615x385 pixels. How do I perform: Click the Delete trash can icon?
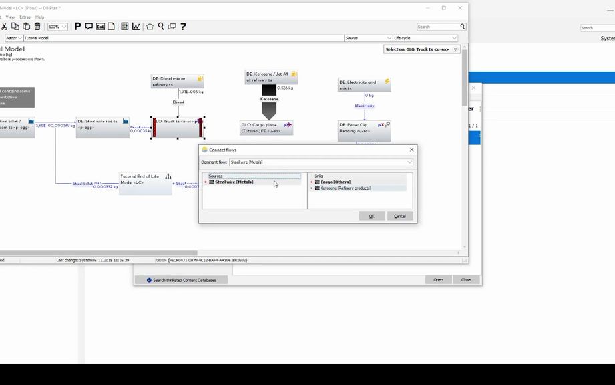tap(37, 26)
